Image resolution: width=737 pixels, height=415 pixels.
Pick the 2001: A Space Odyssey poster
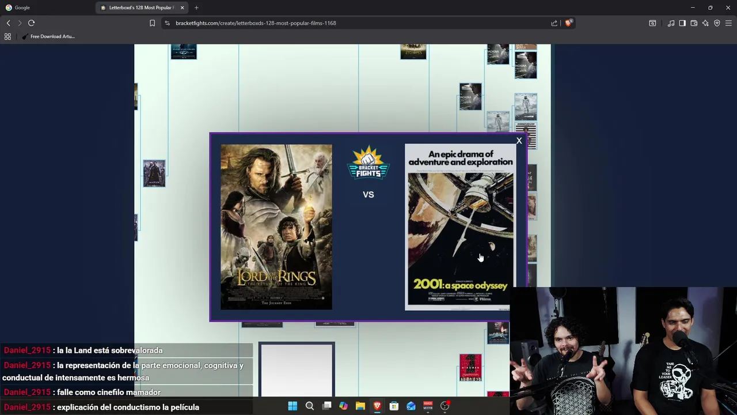[x=460, y=227]
